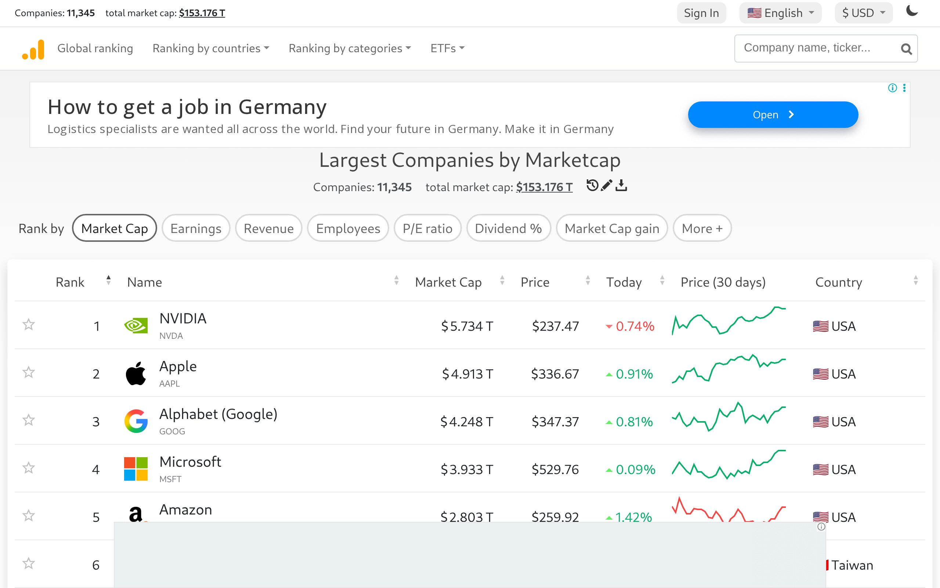The width and height of the screenshot is (940, 588).
Task: Click the Microsoft logo icon
Action: point(135,469)
